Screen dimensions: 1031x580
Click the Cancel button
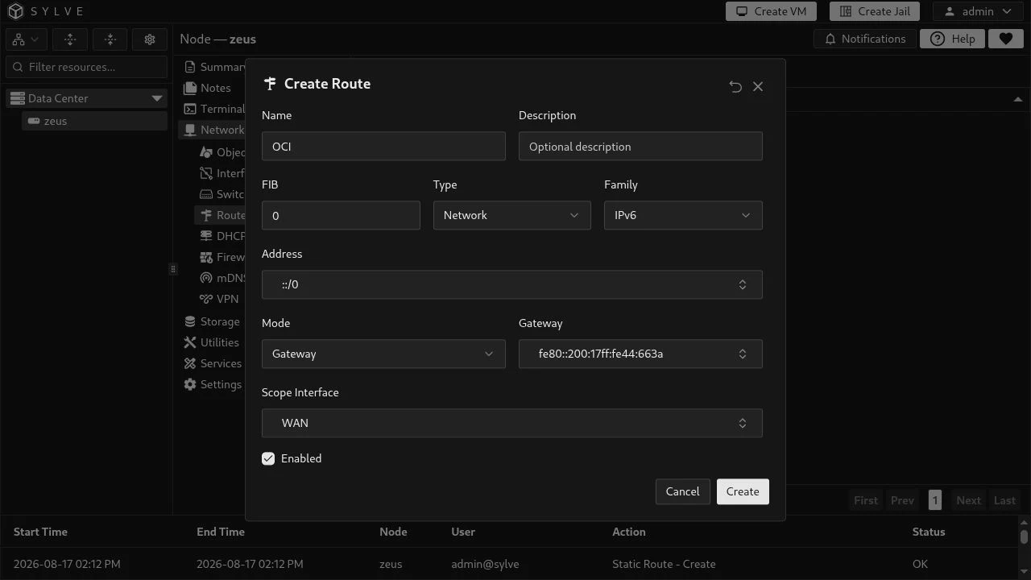click(682, 491)
